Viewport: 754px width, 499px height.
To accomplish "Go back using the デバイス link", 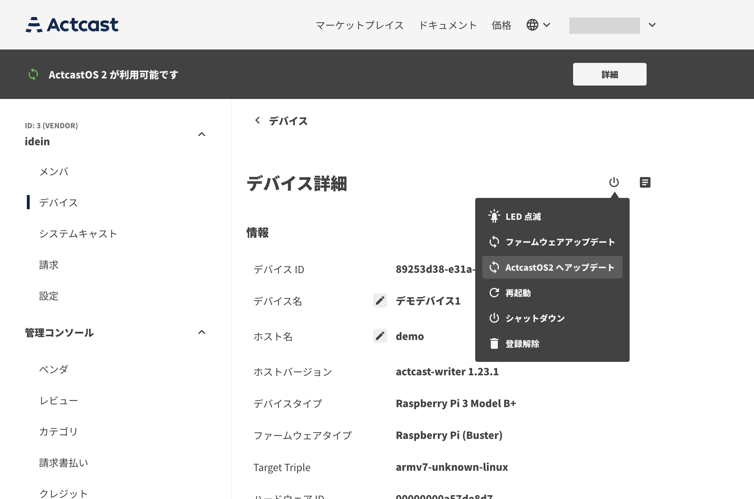I will click(288, 121).
